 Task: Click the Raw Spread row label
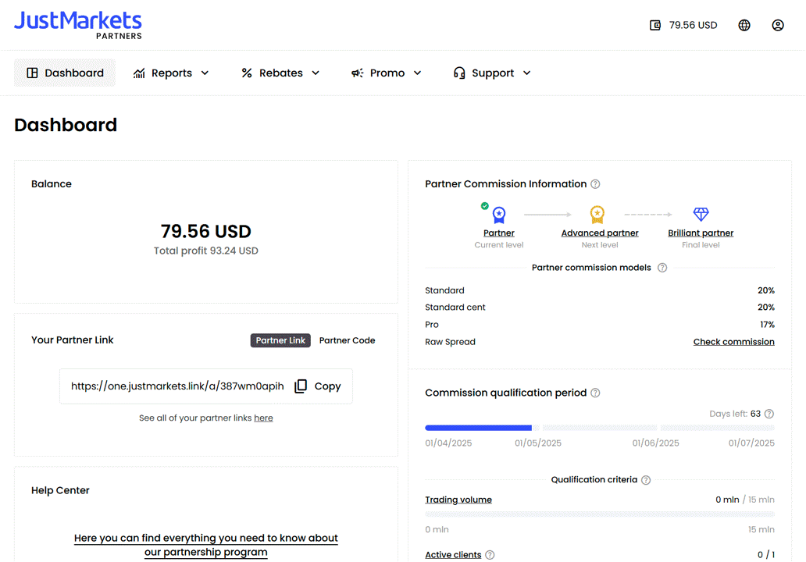[451, 342]
